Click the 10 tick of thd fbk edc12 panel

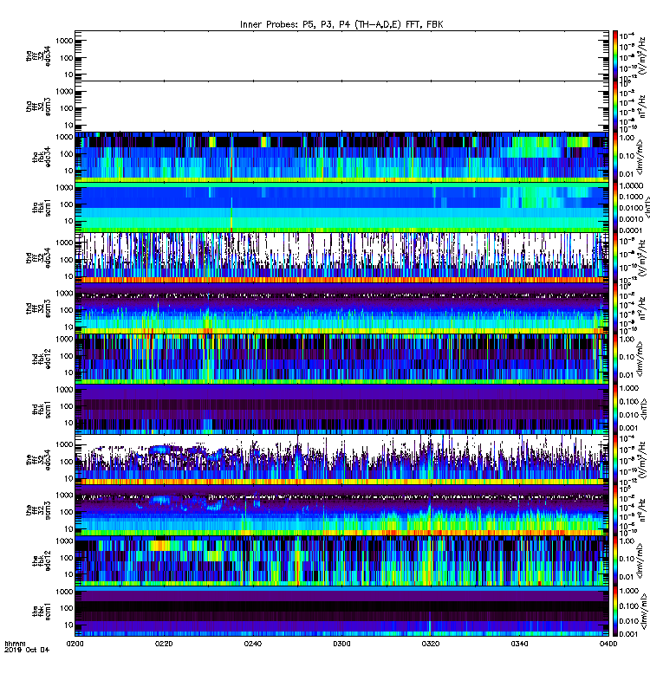68,372
